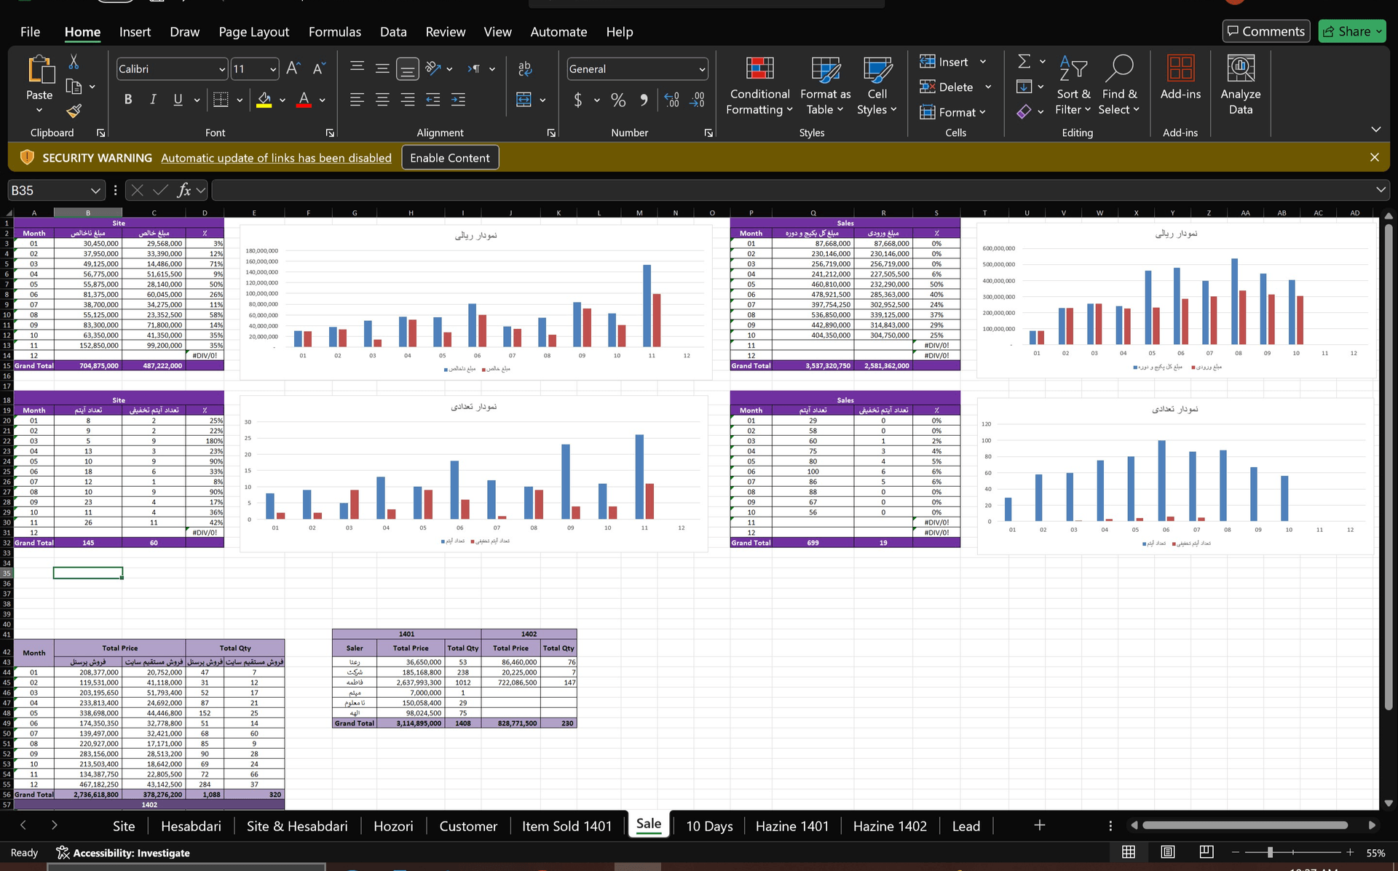Toggle Normal view in status bar

[1129, 852]
